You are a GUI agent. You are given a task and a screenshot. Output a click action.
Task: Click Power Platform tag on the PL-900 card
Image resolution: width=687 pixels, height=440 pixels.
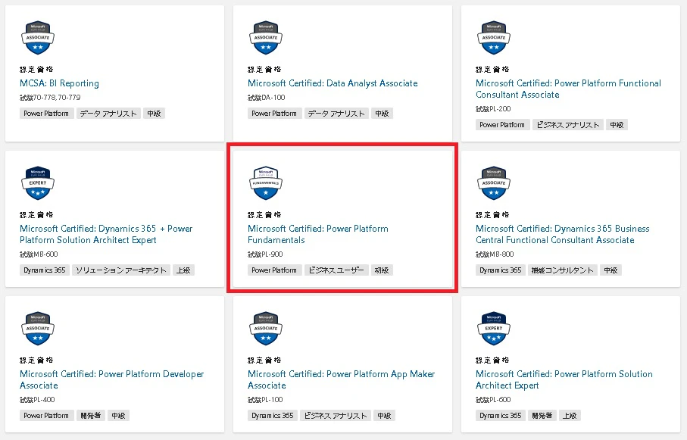tap(274, 270)
